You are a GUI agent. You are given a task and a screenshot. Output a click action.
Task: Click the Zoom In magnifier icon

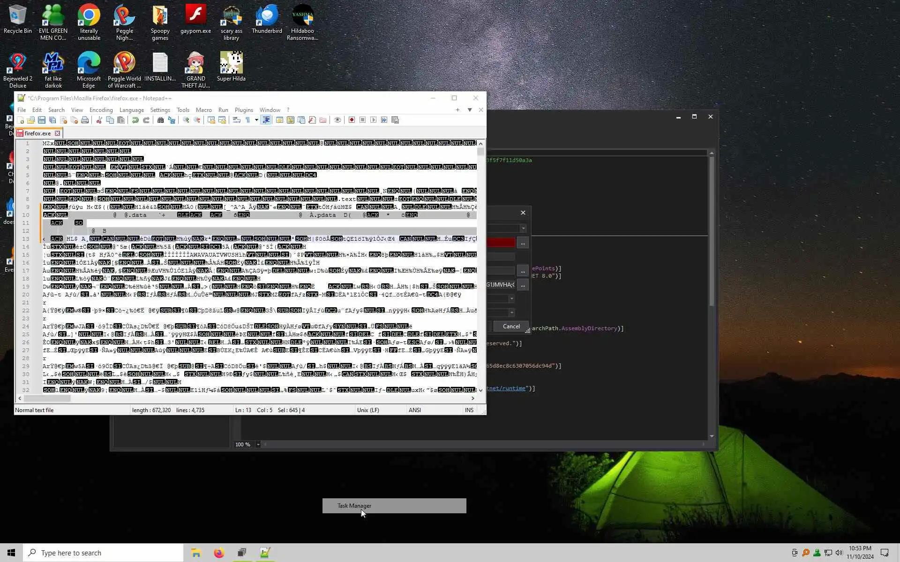pyautogui.click(x=186, y=120)
